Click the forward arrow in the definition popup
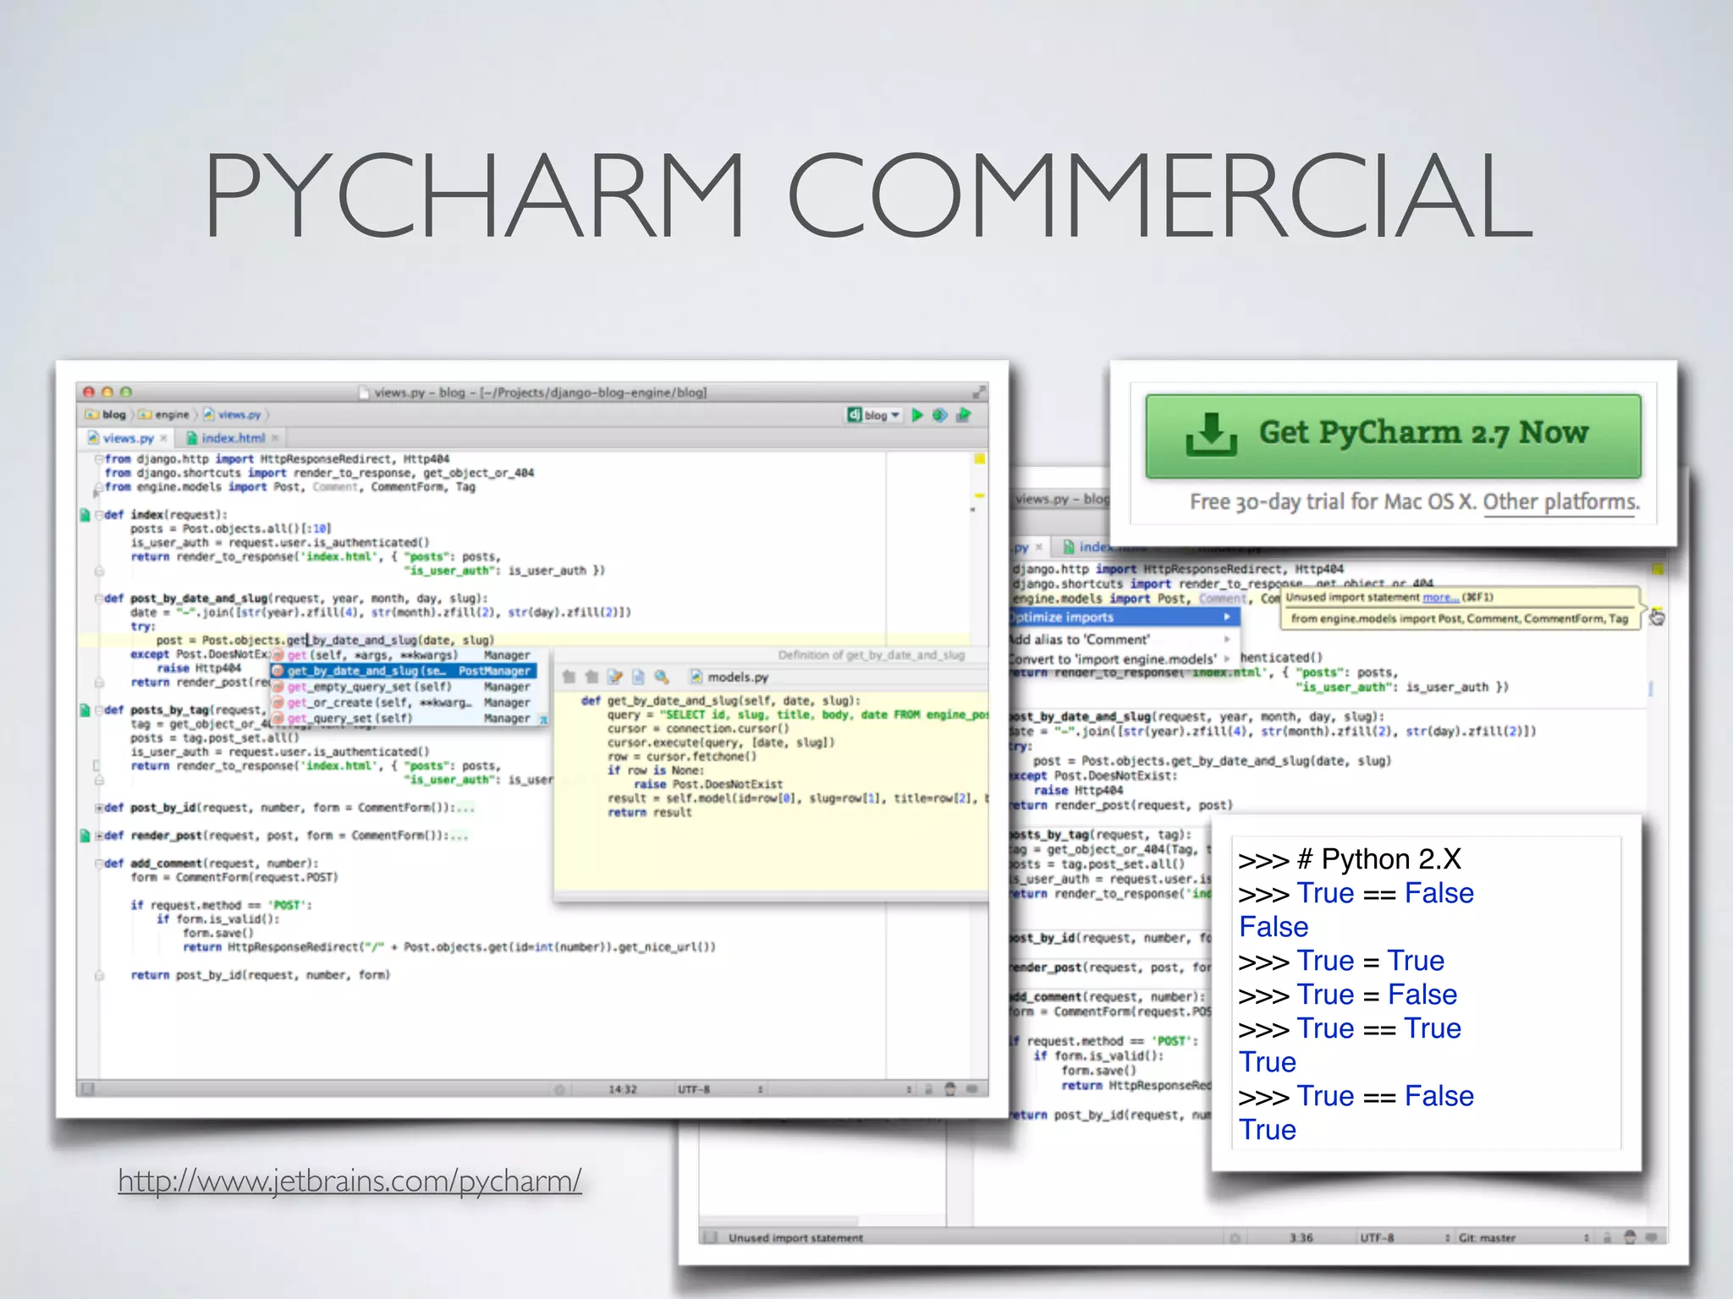This screenshot has height=1299, width=1733. 591,677
